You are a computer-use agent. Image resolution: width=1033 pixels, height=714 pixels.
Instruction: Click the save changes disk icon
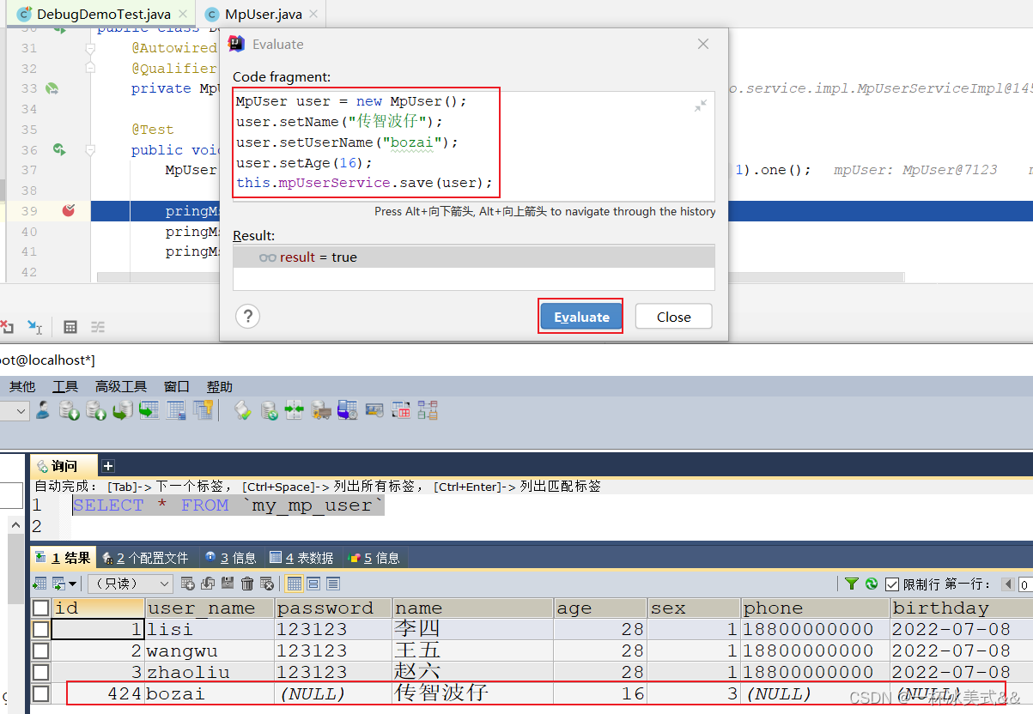point(228,583)
